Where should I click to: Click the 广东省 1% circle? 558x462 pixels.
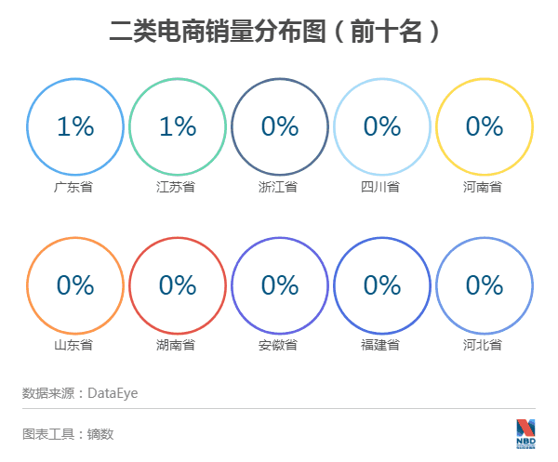click(x=75, y=126)
